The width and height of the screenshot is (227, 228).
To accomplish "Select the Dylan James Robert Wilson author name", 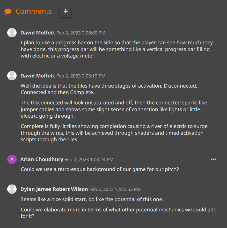I will [x=54, y=189].
